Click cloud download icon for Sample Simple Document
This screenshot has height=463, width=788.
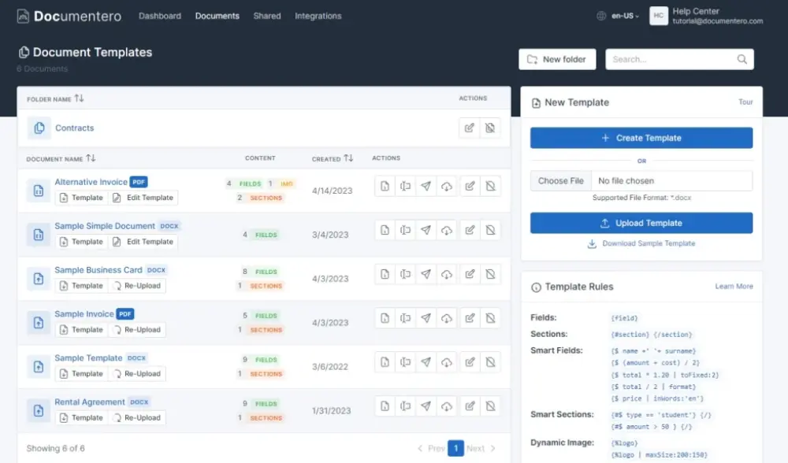[x=447, y=231]
